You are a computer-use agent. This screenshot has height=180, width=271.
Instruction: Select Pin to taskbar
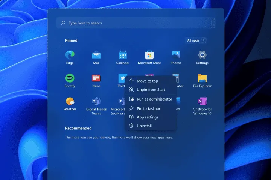tap(148, 108)
